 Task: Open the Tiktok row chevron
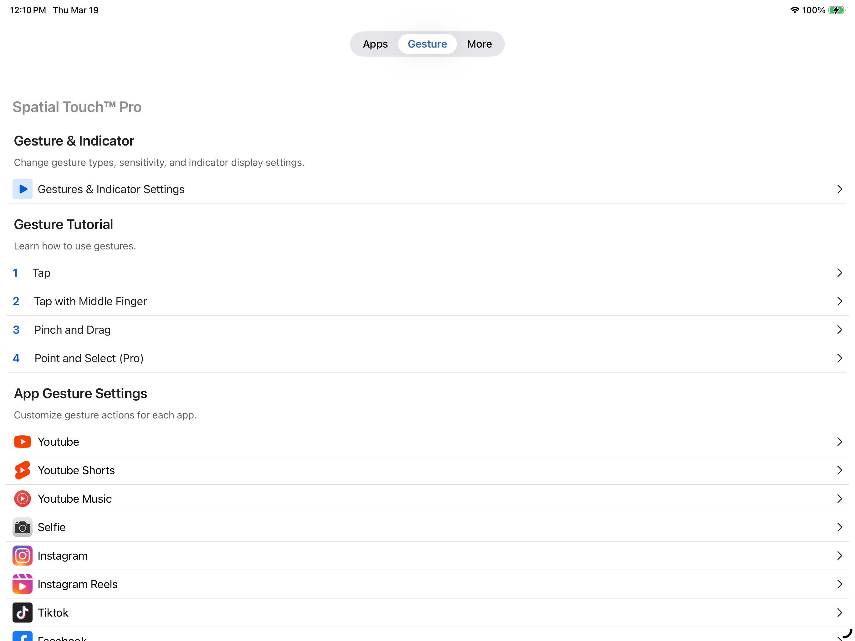click(x=840, y=613)
